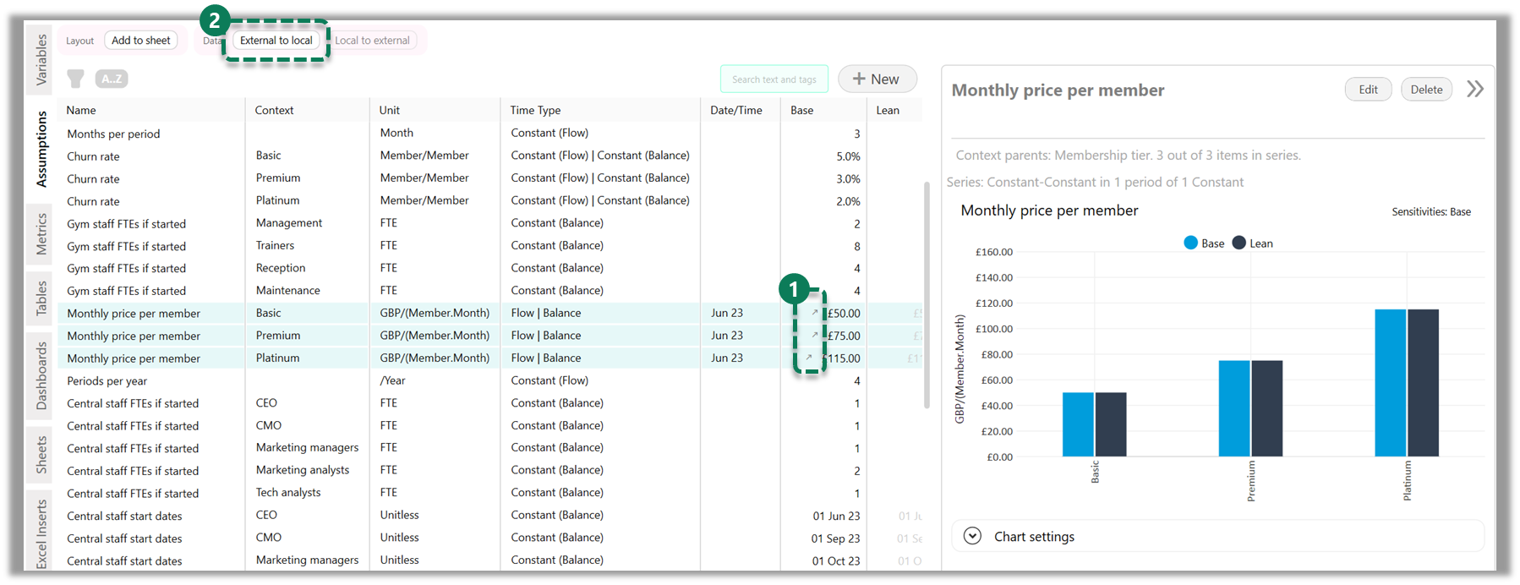Select Gym staff FTEs Maintenance row
Screen dimensions: 1520x585
[x=489, y=291]
